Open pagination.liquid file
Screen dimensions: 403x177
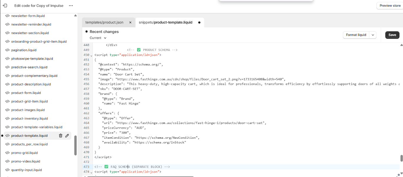(24, 50)
